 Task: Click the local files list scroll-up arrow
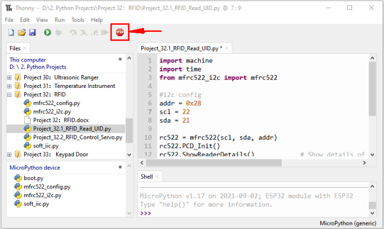pyautogui.click(x=129, y=58)
